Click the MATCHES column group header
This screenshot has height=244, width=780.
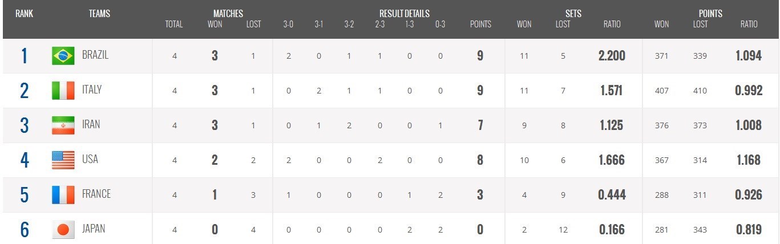[x=228, y=13]
